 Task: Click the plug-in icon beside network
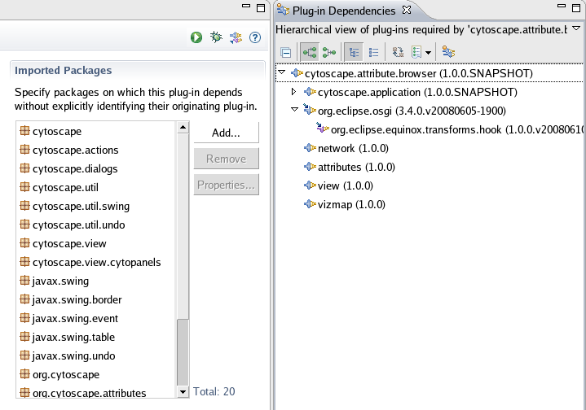[310, 148]
